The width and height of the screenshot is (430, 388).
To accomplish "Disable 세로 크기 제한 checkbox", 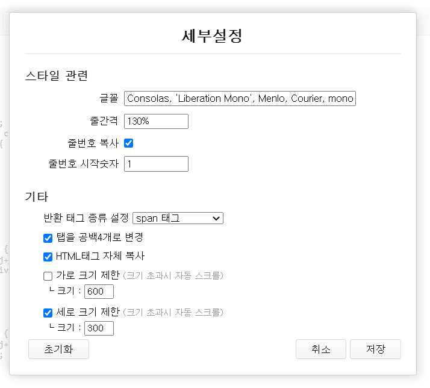I will coord(48,313).
